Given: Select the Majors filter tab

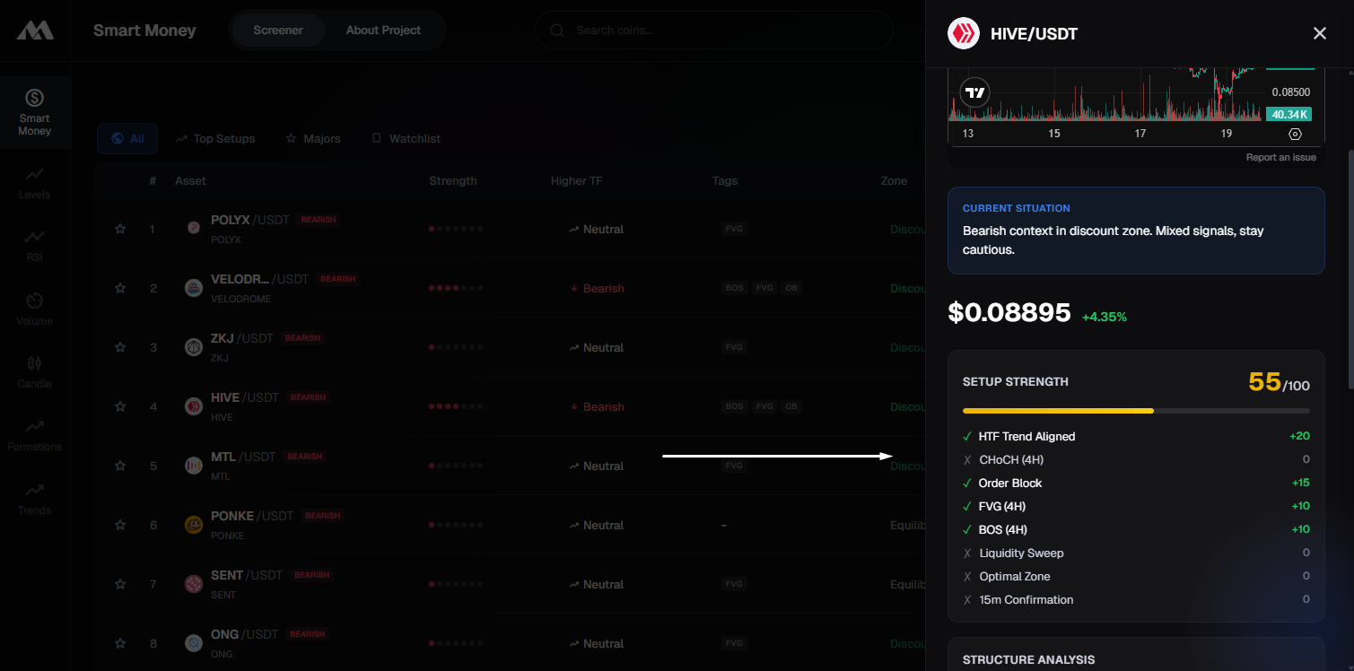Looking at the screenshot, I should click(x=313, y=139).
